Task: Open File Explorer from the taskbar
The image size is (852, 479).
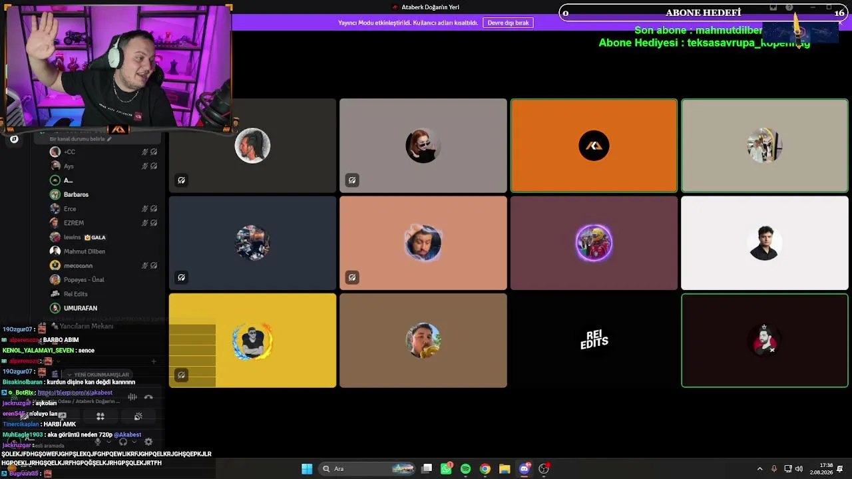Action: 505,469
